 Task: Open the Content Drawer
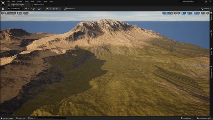[7, 118]
